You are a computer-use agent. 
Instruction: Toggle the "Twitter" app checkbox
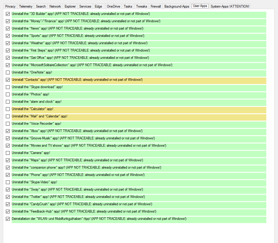coord(8,197)
